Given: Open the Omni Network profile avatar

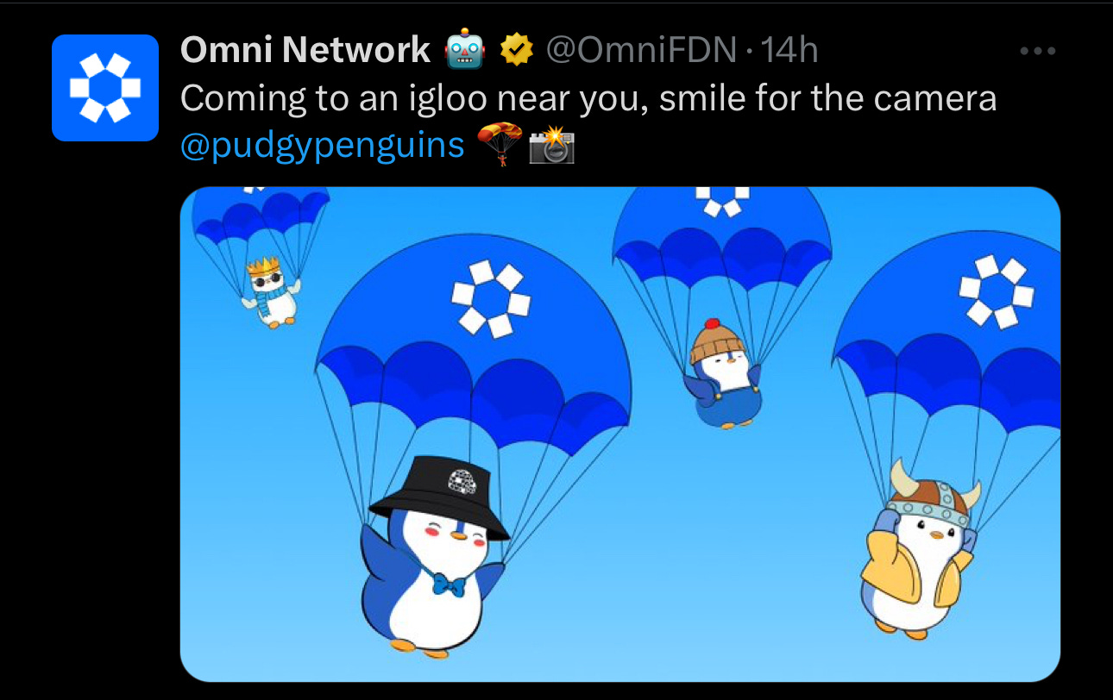Looking at the screenshot, I should coord(105,88).
